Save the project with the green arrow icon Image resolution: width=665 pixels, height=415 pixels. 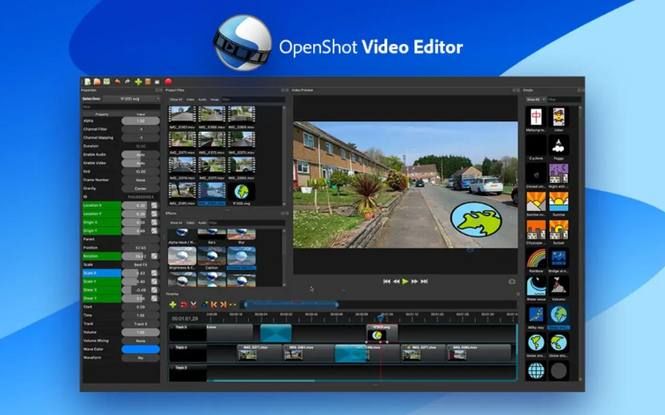point(107,82)
